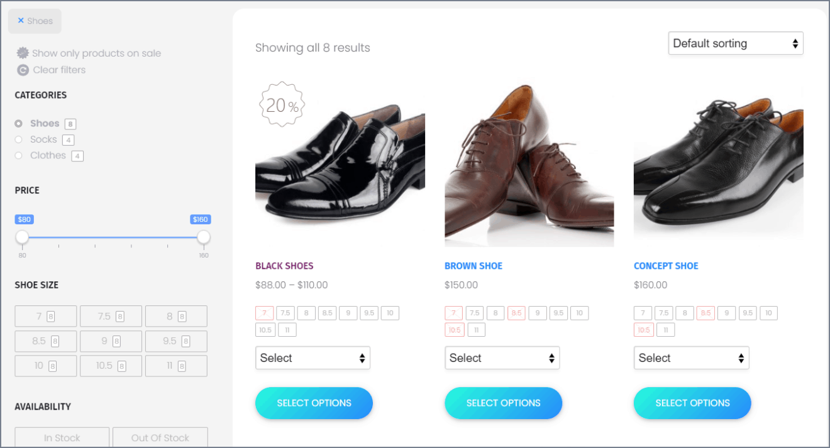This screenshot has width=830, height=448.
Task: Open the Select dropdown under Brown Shoe
Action: (502, 358)
